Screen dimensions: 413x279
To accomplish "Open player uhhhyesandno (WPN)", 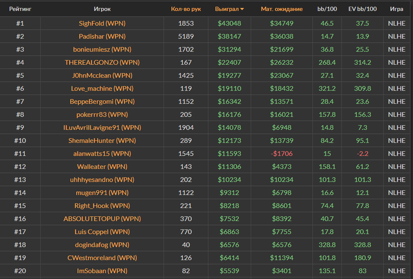I will (x=102, y=180).
